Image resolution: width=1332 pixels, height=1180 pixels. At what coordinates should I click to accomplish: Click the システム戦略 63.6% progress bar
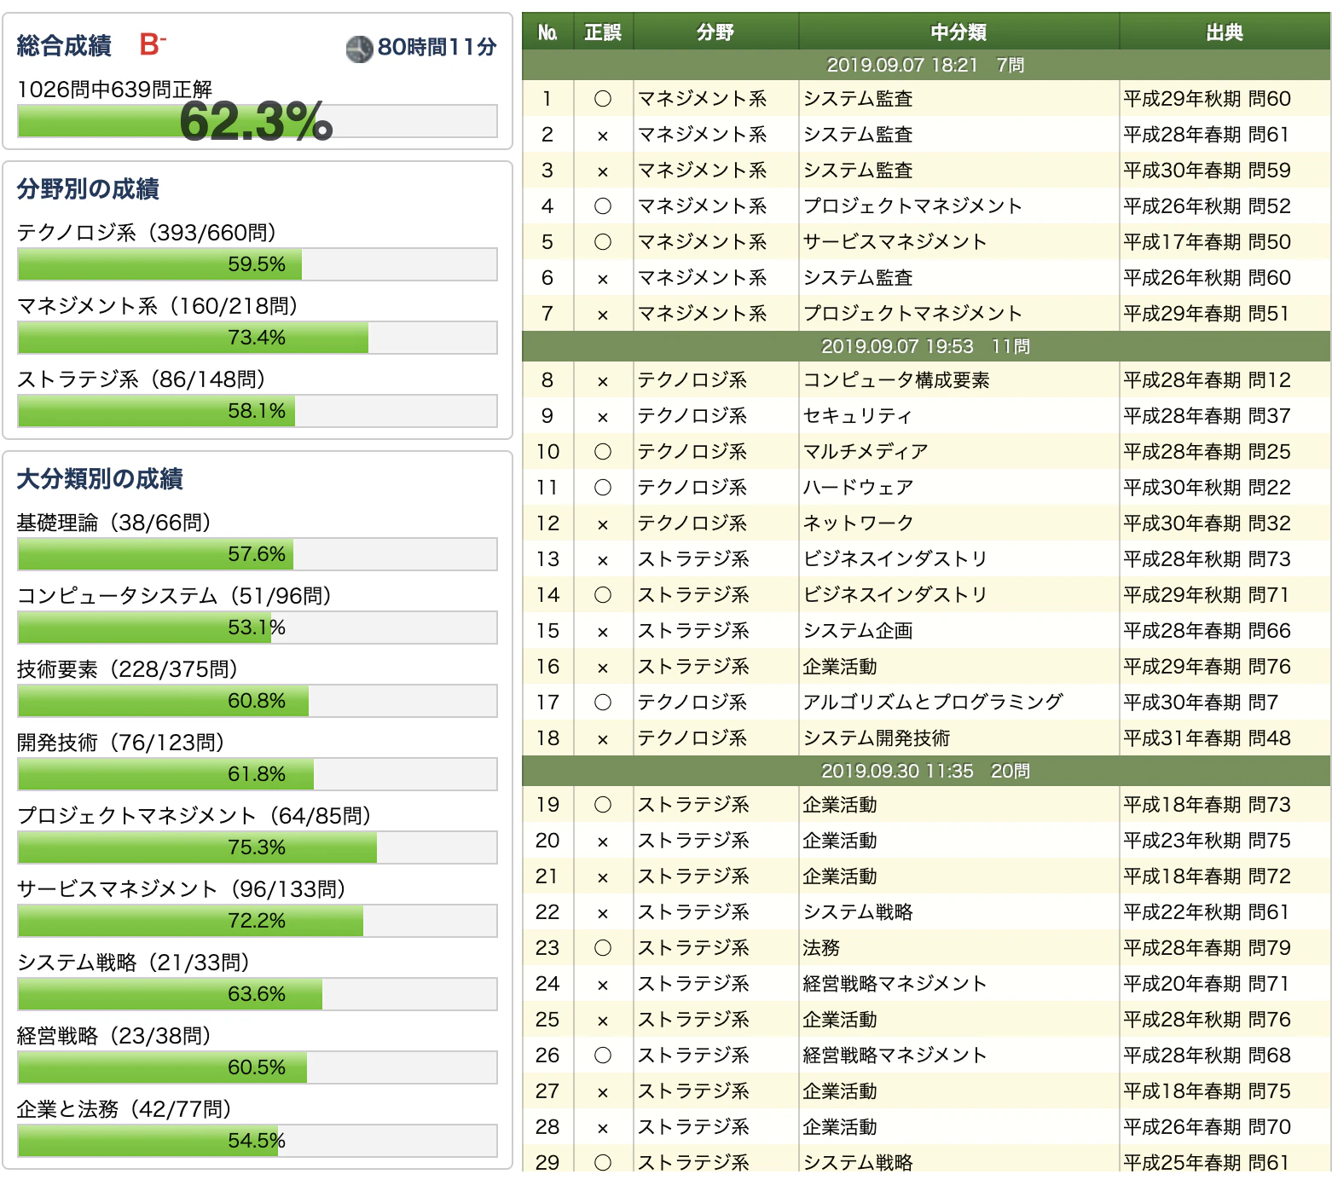point(258,994)
